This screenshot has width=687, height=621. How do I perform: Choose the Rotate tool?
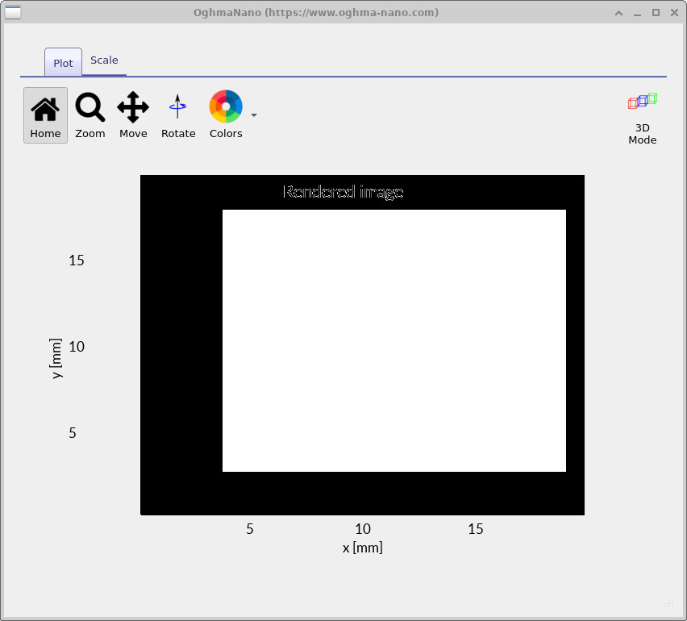click(x=178, y=115)
